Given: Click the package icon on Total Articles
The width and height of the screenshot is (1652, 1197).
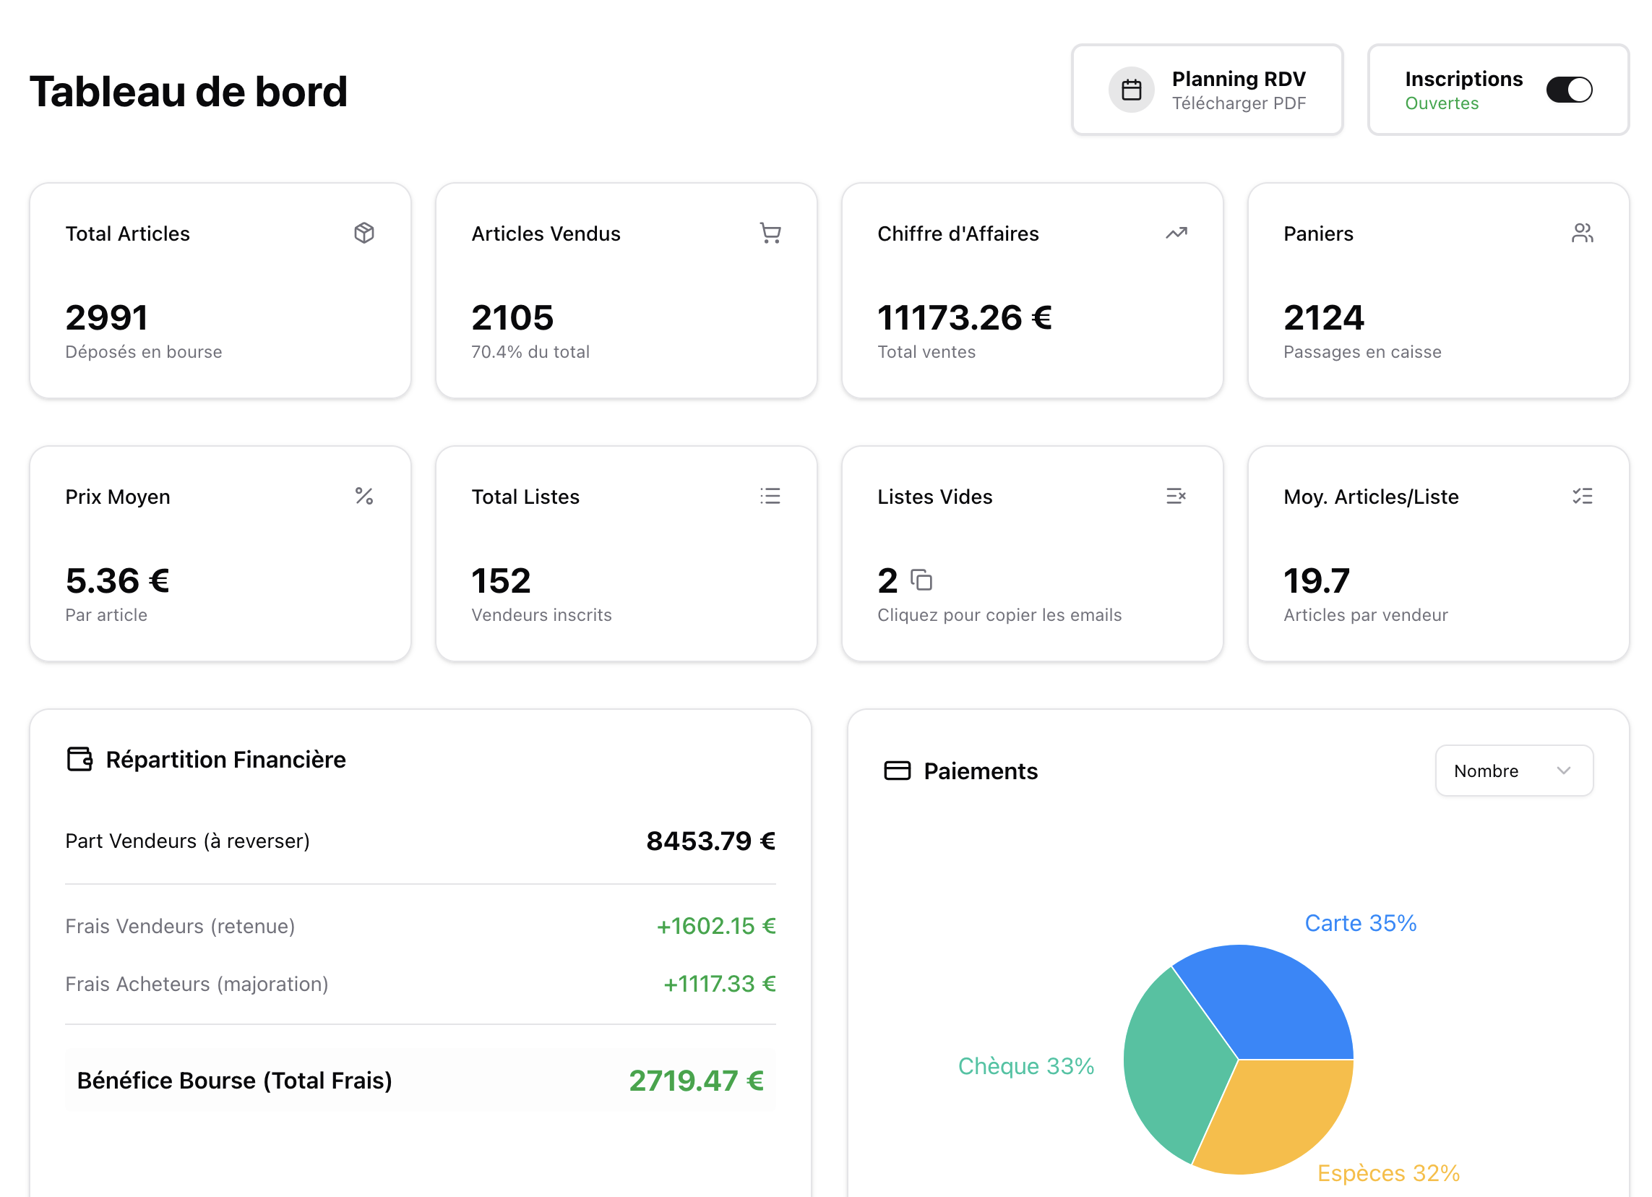Looking at the screenshot, I should pos(364,233).
